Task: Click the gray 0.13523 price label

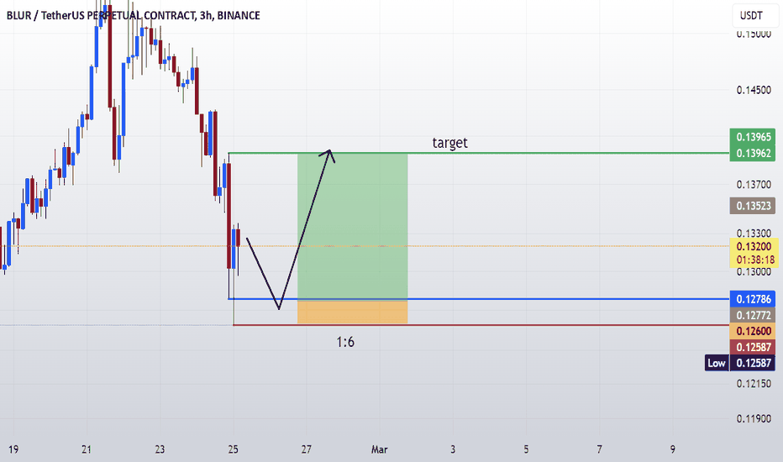Action: 753,206
